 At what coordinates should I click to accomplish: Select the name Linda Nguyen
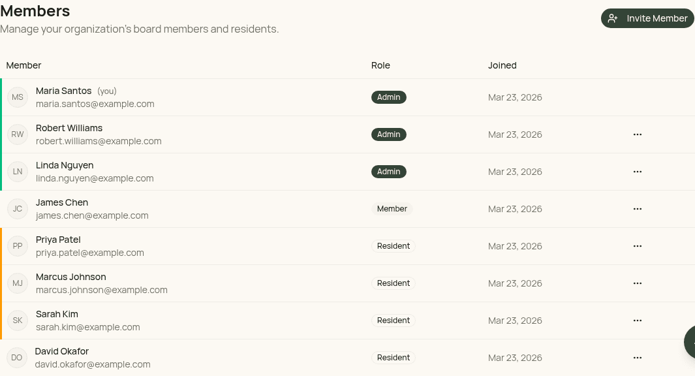[65, 165]
